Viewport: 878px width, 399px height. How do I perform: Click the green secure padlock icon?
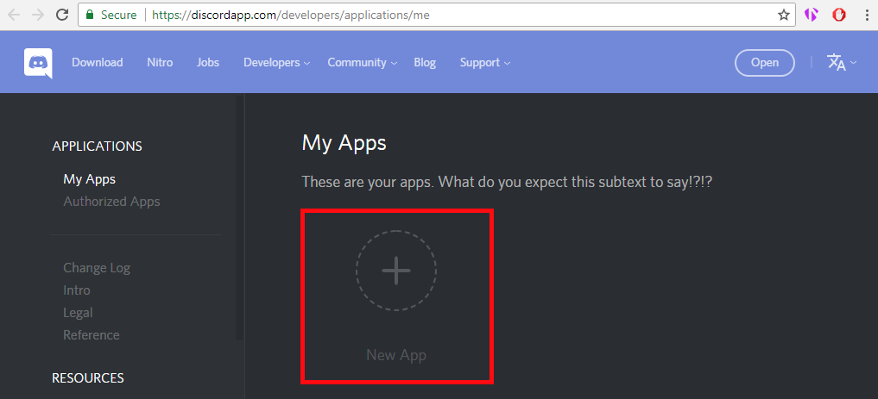tap(89, 16)
